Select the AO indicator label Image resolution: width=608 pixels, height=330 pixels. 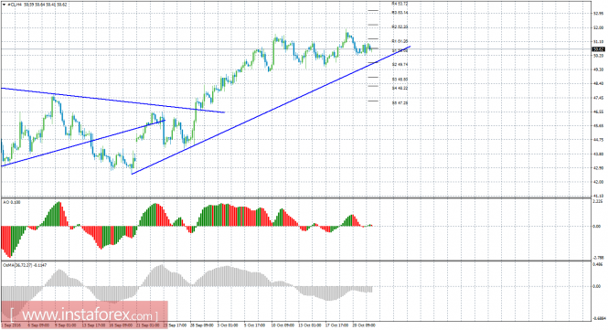(12, 202)
